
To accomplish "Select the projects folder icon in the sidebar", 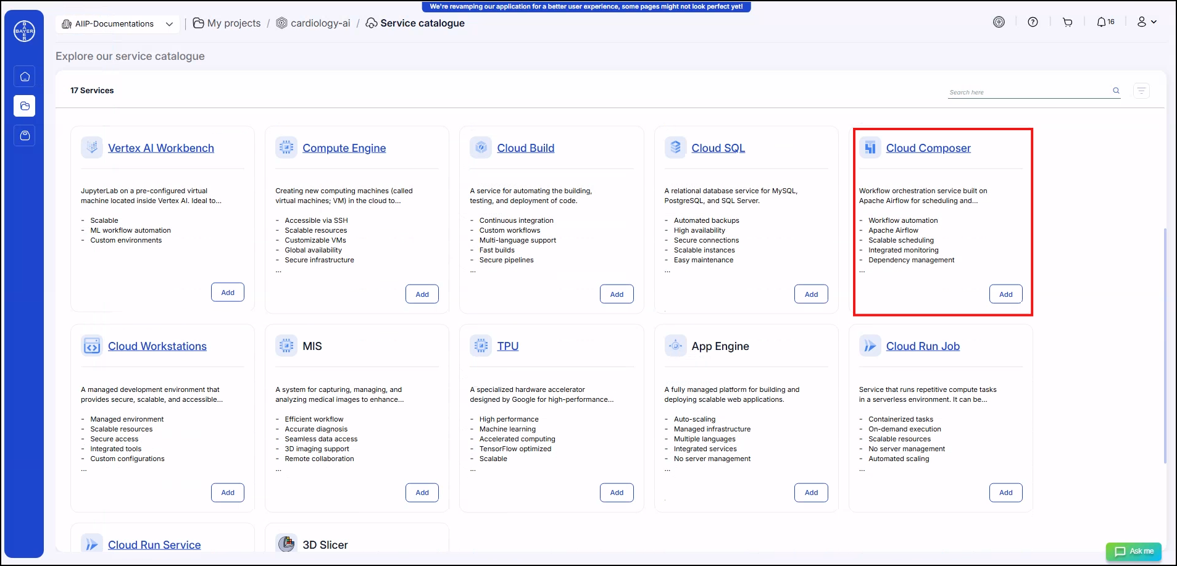I will coord(25,106).
